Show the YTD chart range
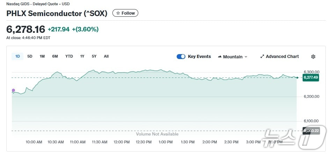This screenshot has height=154, width=331. 69,56
